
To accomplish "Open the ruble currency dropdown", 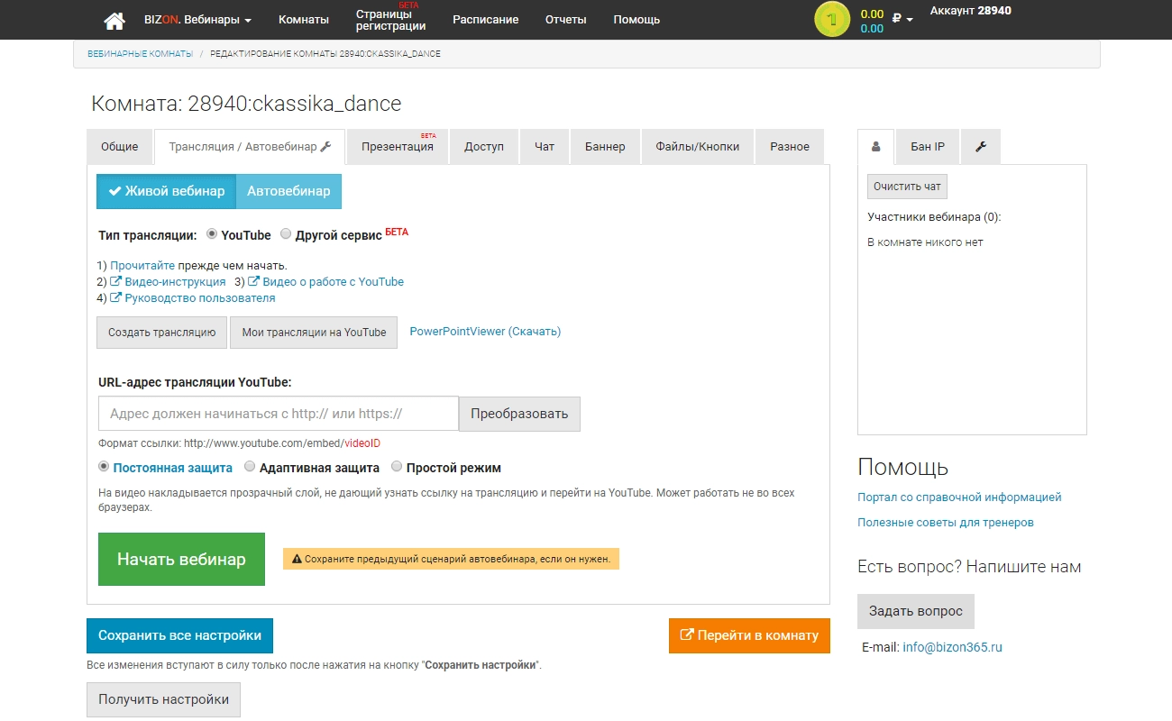I will [902, 19].
